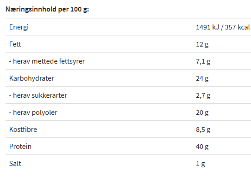
Task: Click the 1 g salt value
Action: tap(201, 164)
